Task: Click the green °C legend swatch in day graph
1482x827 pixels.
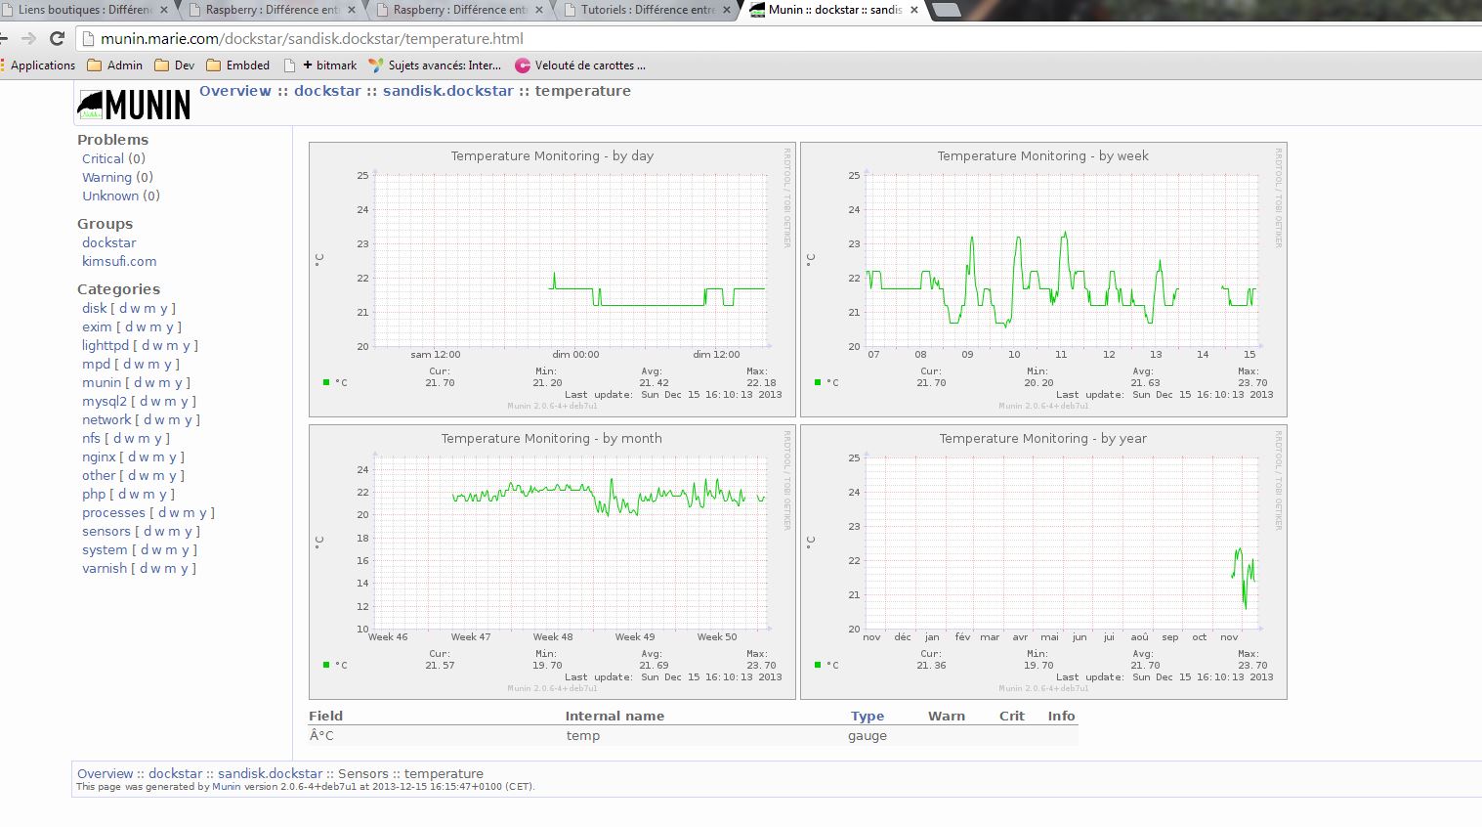Action: [x=326, y=382]
